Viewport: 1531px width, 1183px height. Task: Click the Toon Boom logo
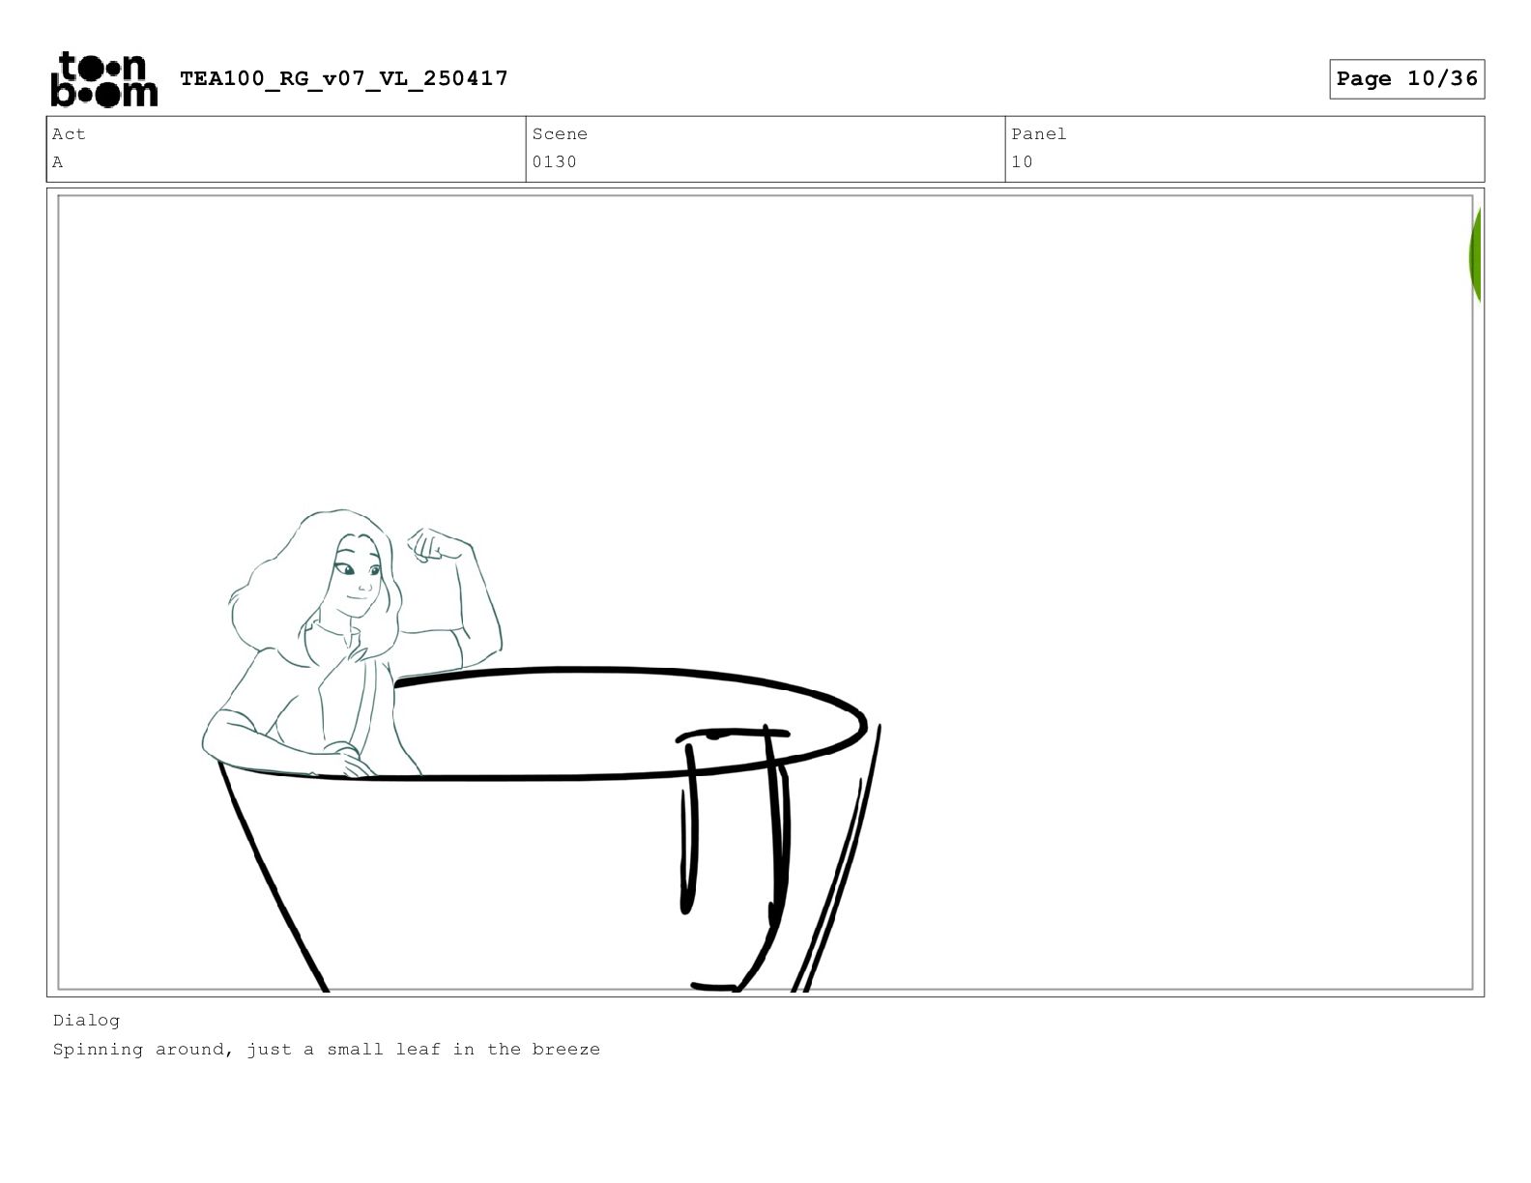pyautogui.click(x=103, y=79)
